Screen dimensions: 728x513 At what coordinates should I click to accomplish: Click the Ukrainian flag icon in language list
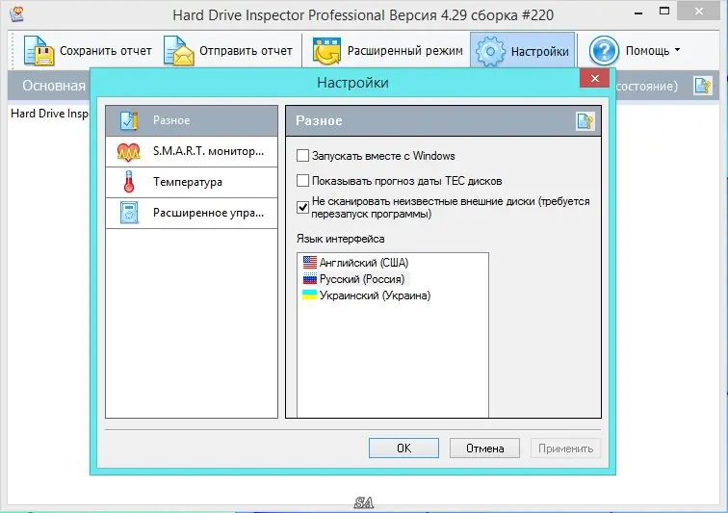(x=310, y=295)
